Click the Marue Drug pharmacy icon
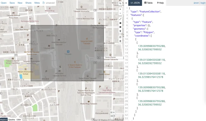 [x=50, y=8]
